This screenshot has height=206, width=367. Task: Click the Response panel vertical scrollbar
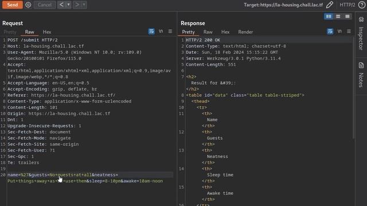353,88
